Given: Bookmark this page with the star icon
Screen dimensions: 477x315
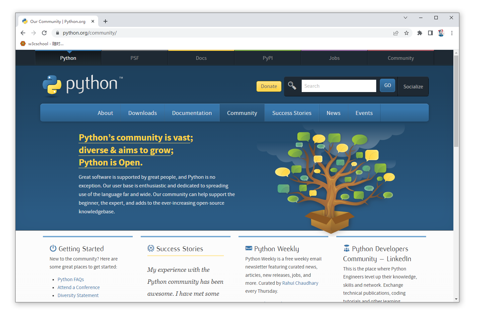Looking at the screenshot, I should tap(406, 33).
